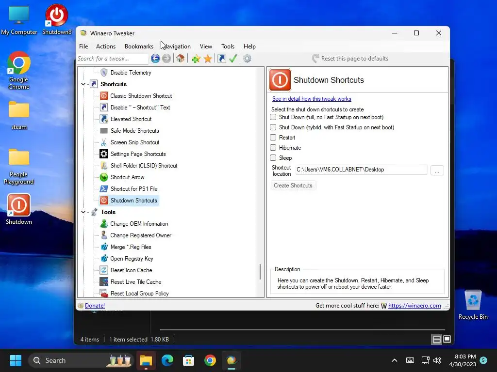Select Disable " - Shortcut" Text item
The width and height of the screenshot is (497, 372).
pyautogui.click(x=140, y=108)
